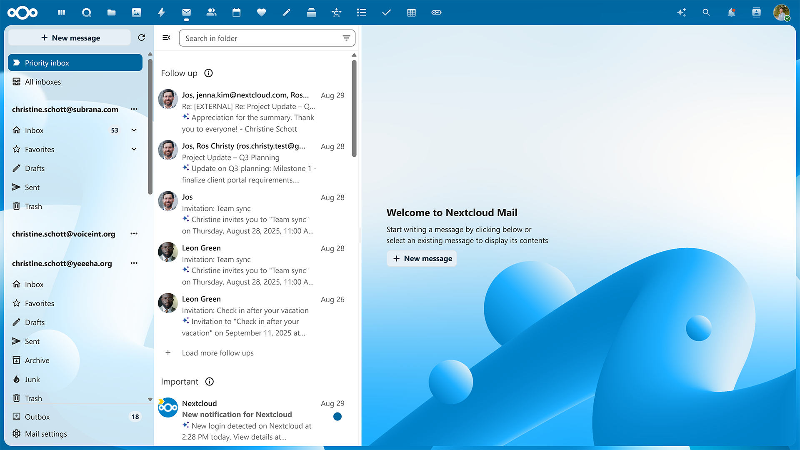Screen dimensions: 800x450
Task: Click the message list scrollbar
Action: click(354, 108)
